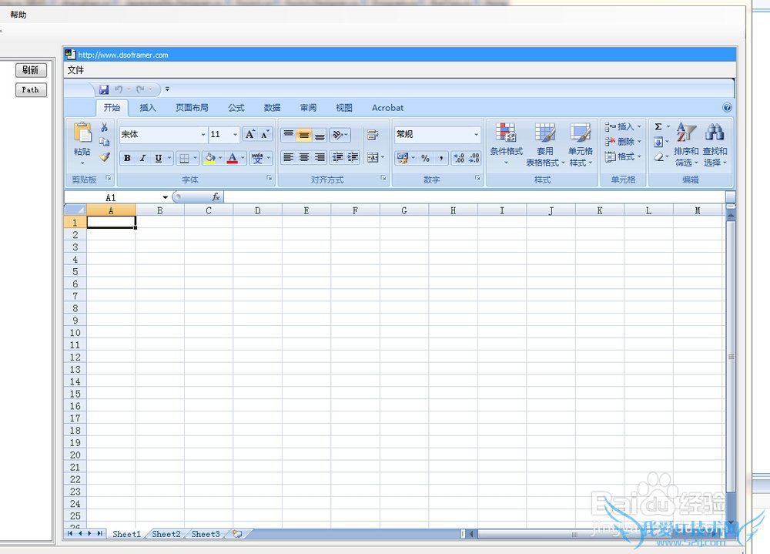Click the Format Painter brush icon
Screen dimensions: 770x554
(105, 156)
